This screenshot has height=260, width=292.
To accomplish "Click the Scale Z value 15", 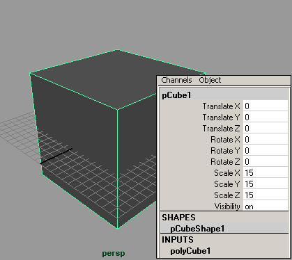I will tap(266, 195).
